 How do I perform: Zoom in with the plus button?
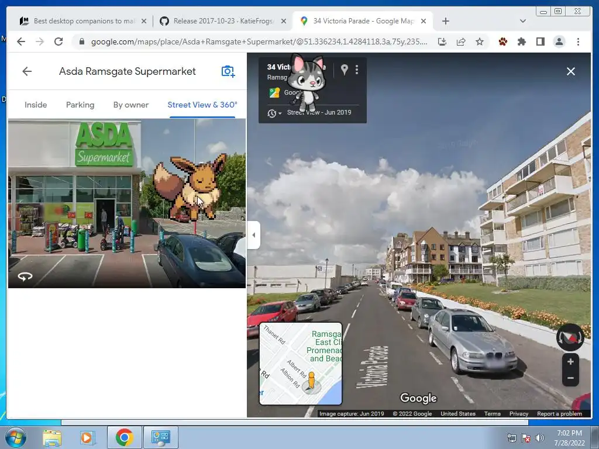pyautogui.click(x=570, y=361)
